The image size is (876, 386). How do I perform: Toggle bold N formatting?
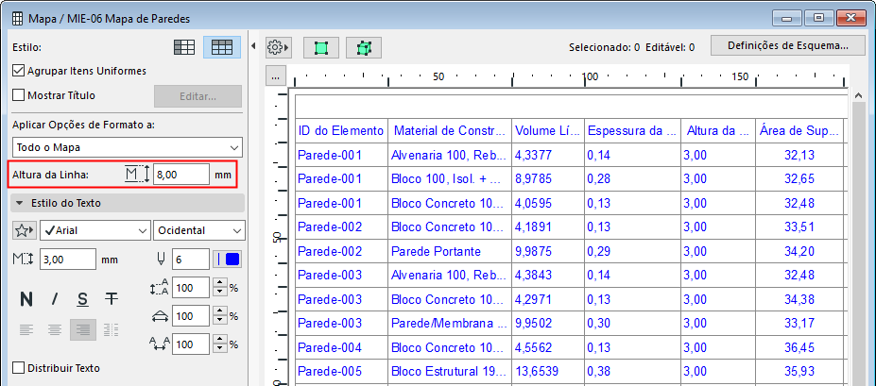coord(26,299)
